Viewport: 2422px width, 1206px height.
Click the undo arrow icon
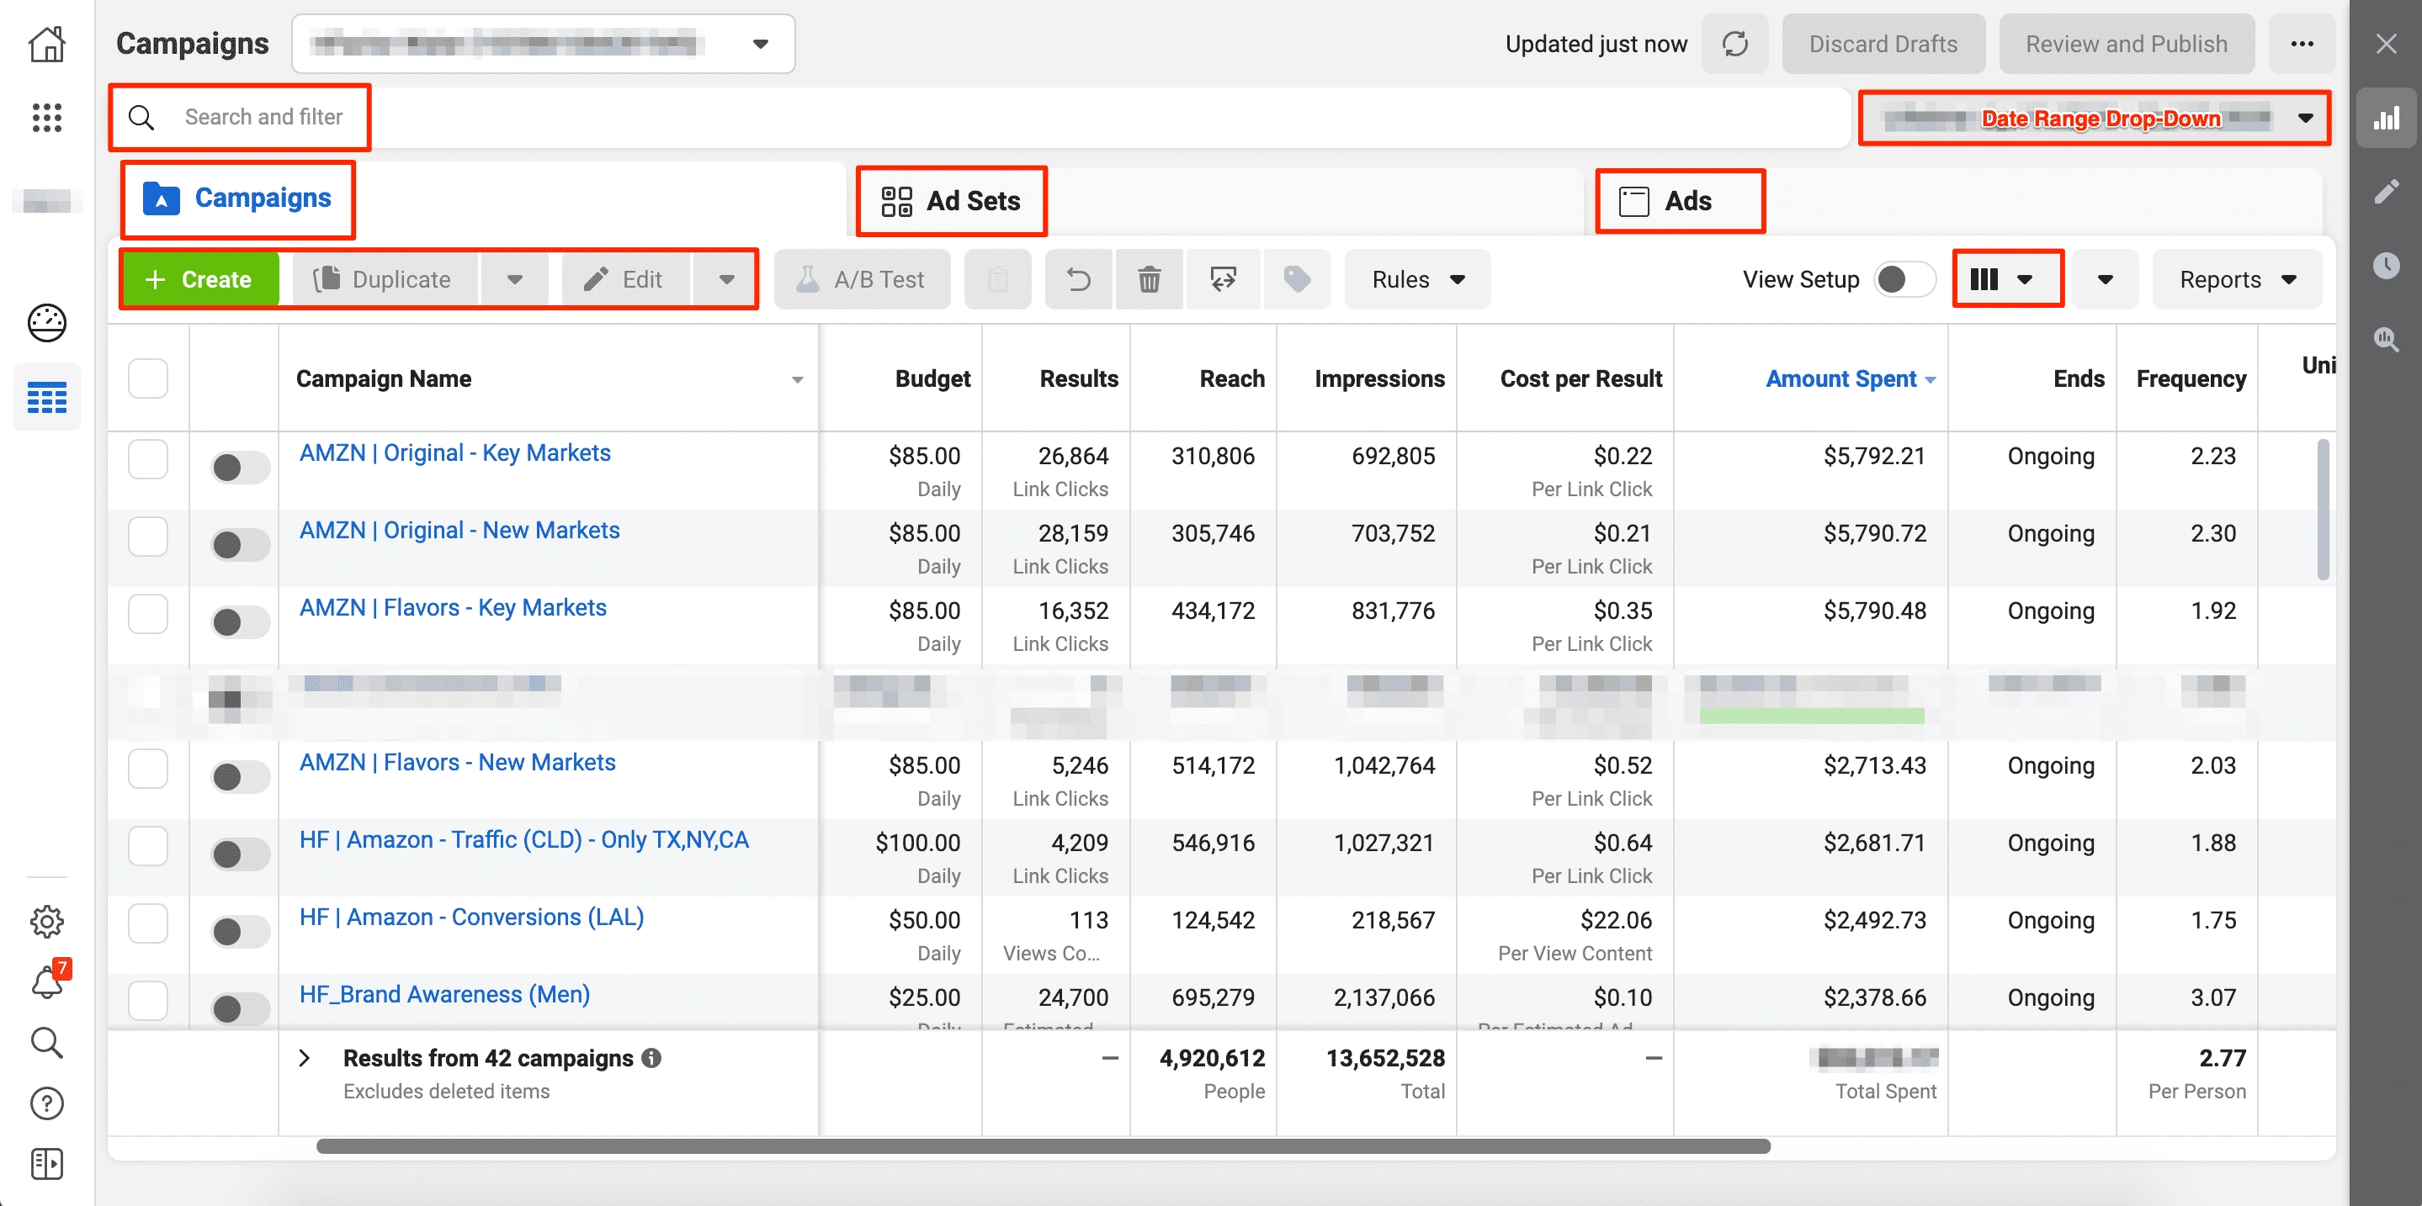point(1078,279)
